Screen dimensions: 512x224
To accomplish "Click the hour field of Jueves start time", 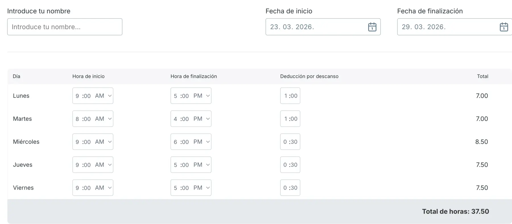I will [77, 165].
